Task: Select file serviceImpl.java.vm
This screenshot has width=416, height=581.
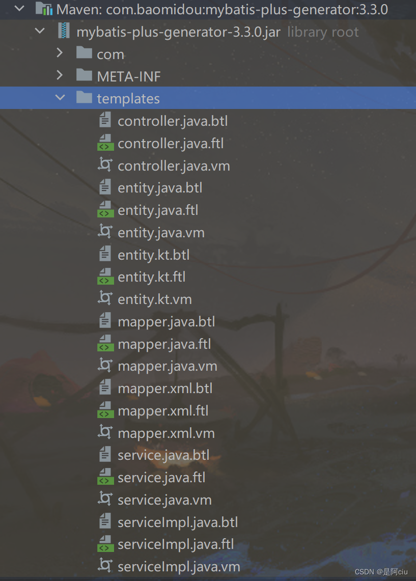Action: click(x=179, y=567)
